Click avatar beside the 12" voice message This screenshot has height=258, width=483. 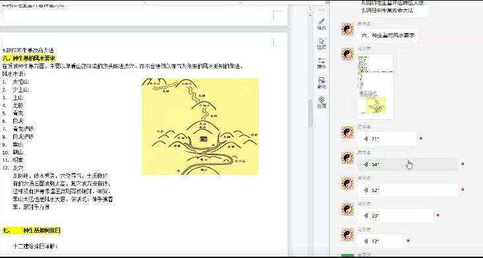coord(348,235)
